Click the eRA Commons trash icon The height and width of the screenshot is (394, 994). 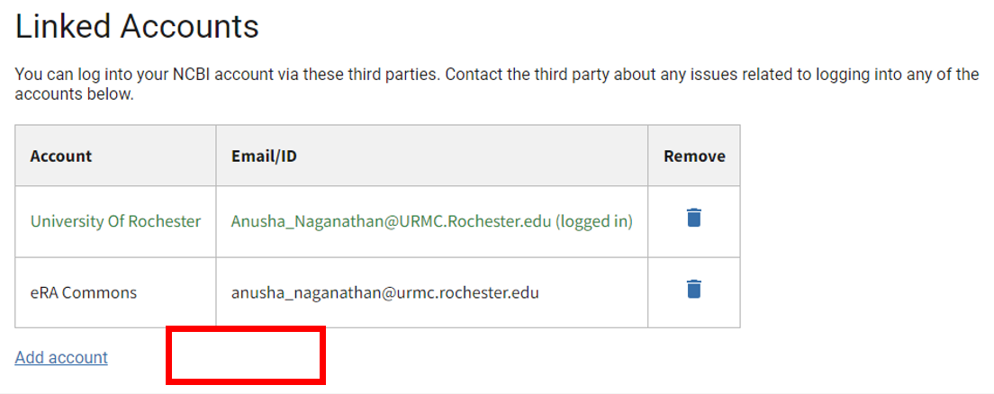pos(693,289)
